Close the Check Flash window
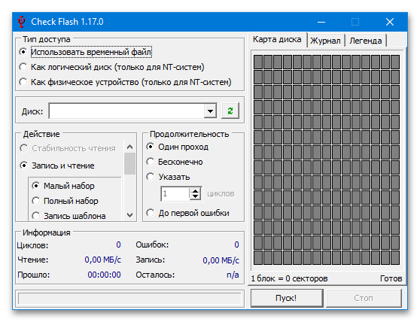Screen dimensions: 420x322 tap(390, 22)
